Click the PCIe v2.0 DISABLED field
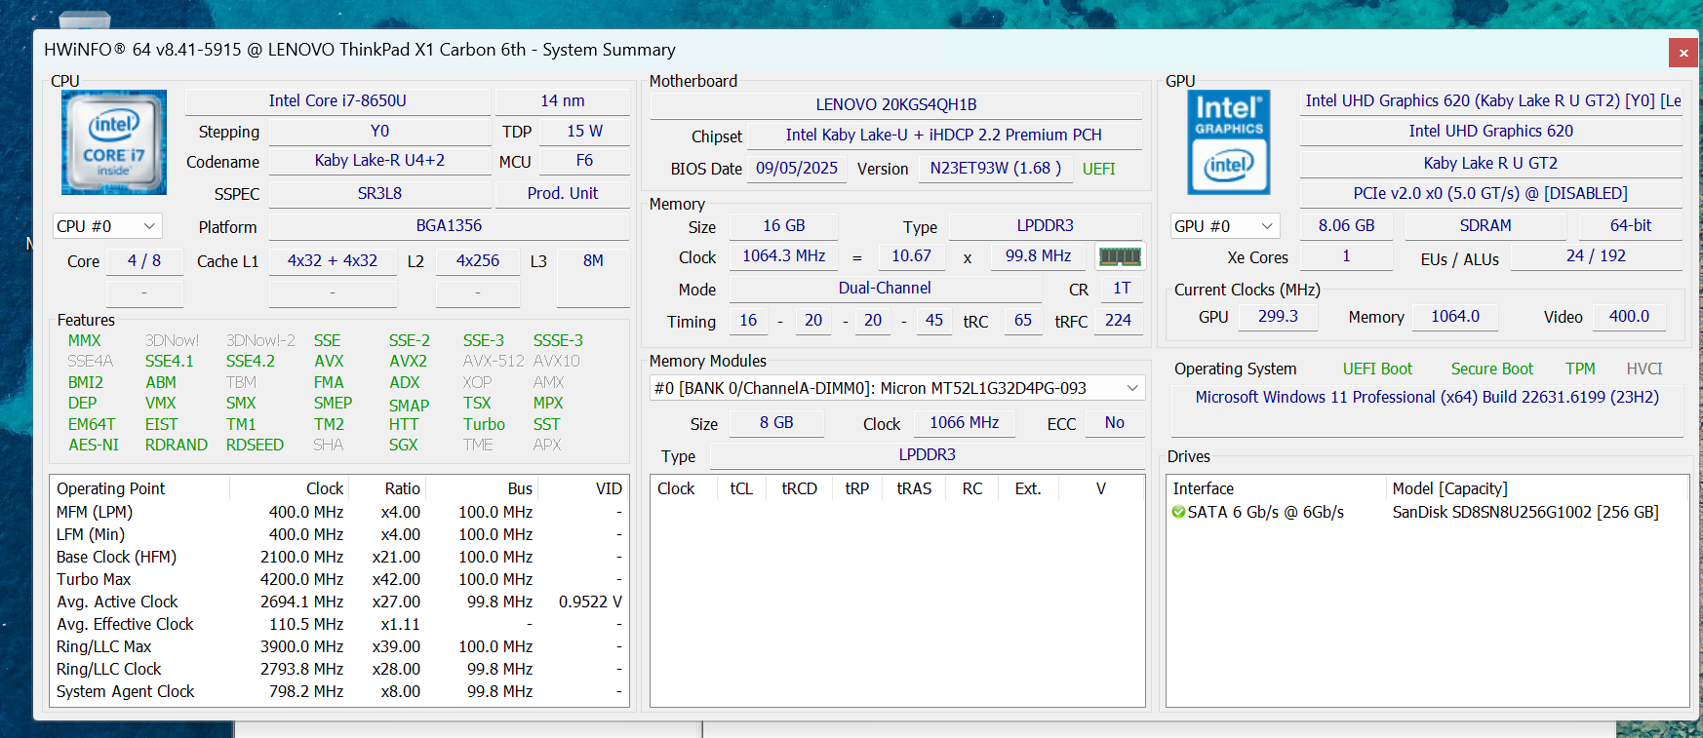The width and height of the screenshot is (1703, 738). [1491, 193]
